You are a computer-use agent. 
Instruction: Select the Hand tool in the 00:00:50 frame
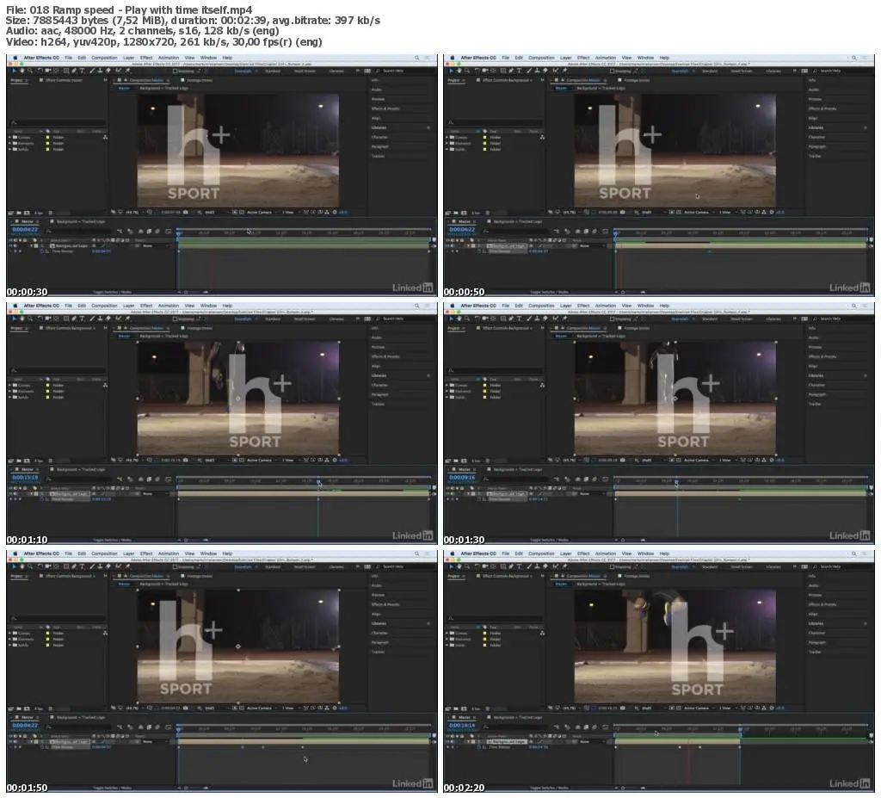point(459,71)
